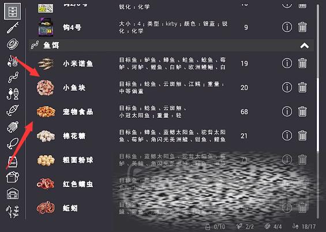Delete the 宠物食品 bait item
This screenshot has width=326, height=232.
point(302,111)
